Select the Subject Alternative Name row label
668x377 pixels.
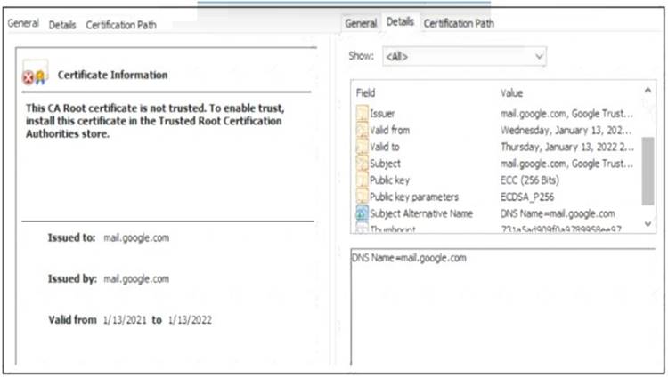point(421,213)
